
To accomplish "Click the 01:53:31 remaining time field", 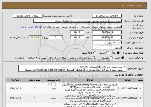I will point(35,37).
